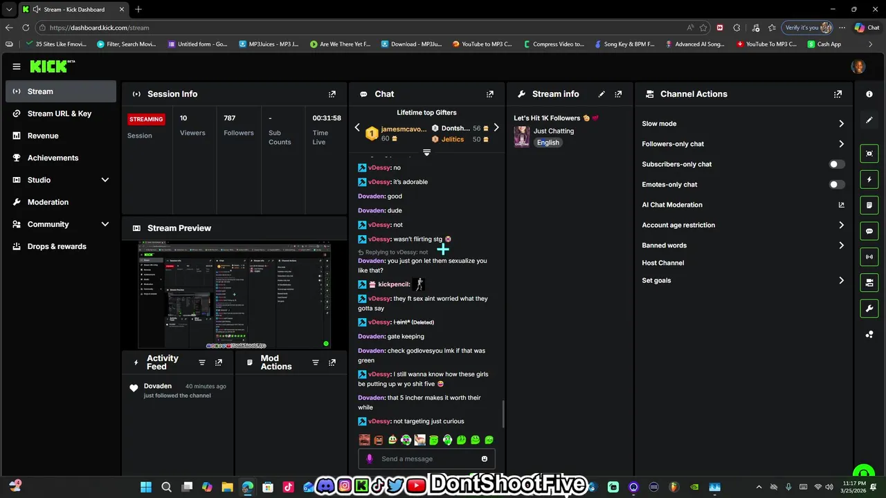This screenshot has width=886, height=498.
Task: Open AI Chat Moderation external link icon
Action: click(x=841, y=205)
